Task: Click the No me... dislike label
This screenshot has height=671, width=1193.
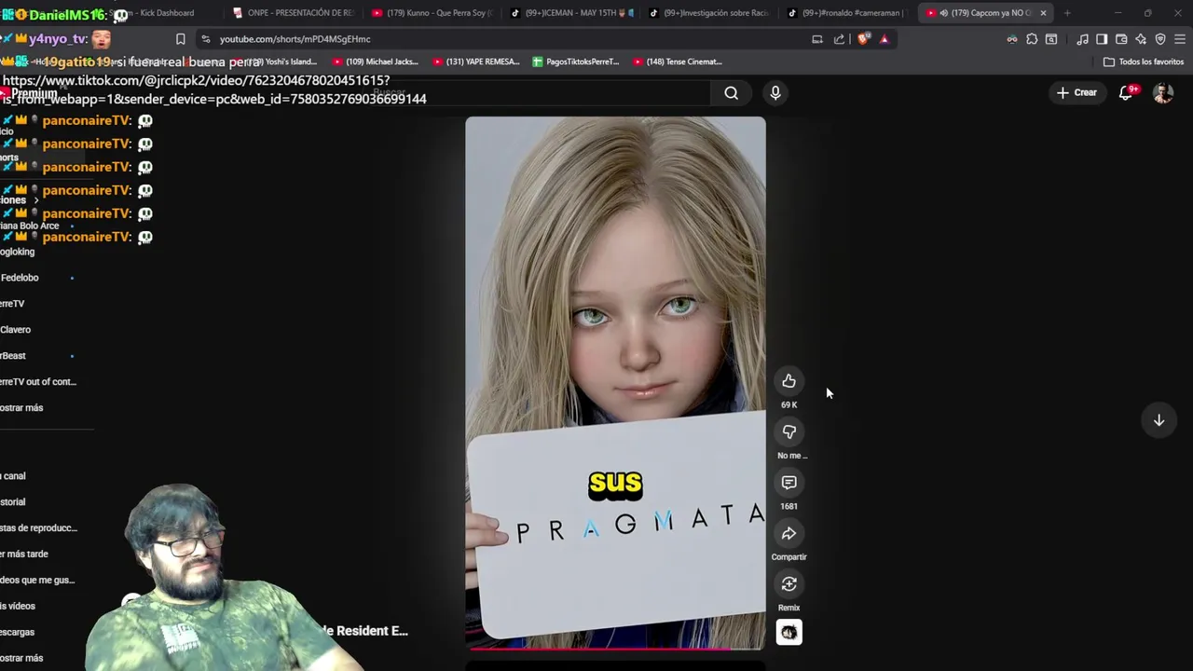Action: (x=791, y=456)
